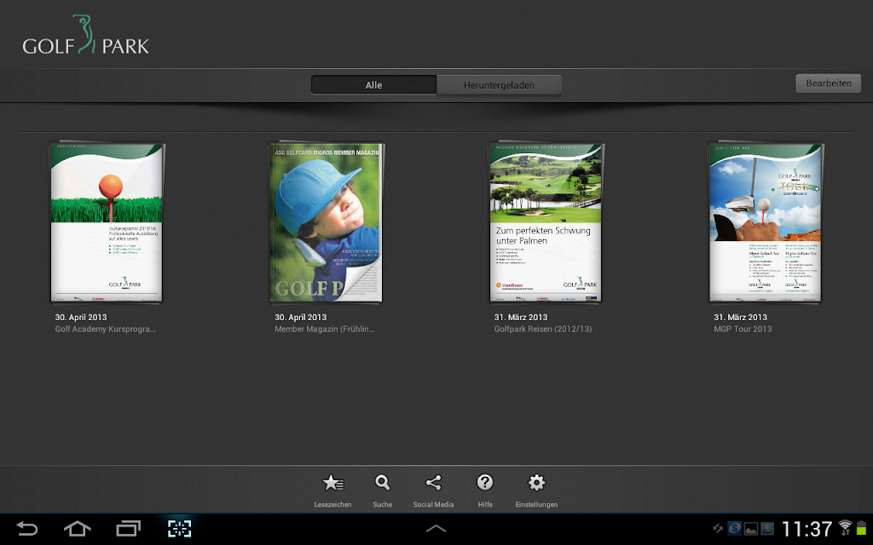873x545 pixels.
Task: Open the Hilfe question mark icon
Action: pyautogui.click(x=485, y=482)
